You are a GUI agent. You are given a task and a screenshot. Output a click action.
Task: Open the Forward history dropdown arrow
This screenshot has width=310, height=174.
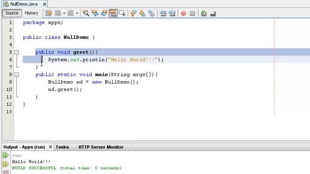point(77,13)
